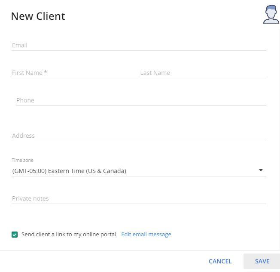Click the client avatar profile icon

271,14
